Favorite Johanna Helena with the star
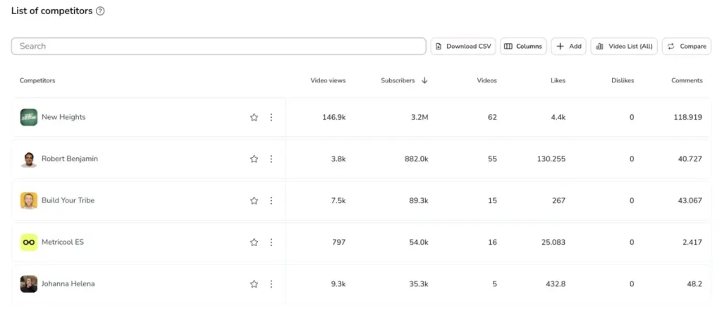The width and height of the screenshot is (722, 311). pyautogui.click(x=254, y=283)
